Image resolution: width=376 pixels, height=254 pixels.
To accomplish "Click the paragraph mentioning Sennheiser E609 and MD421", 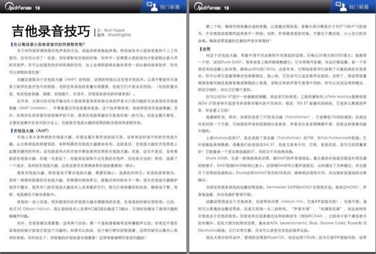I will pyautogui.click(x=282, y=190).
